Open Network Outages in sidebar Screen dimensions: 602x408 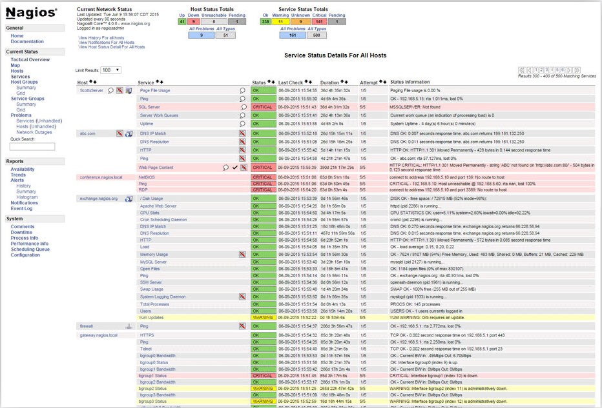point(34,132)
